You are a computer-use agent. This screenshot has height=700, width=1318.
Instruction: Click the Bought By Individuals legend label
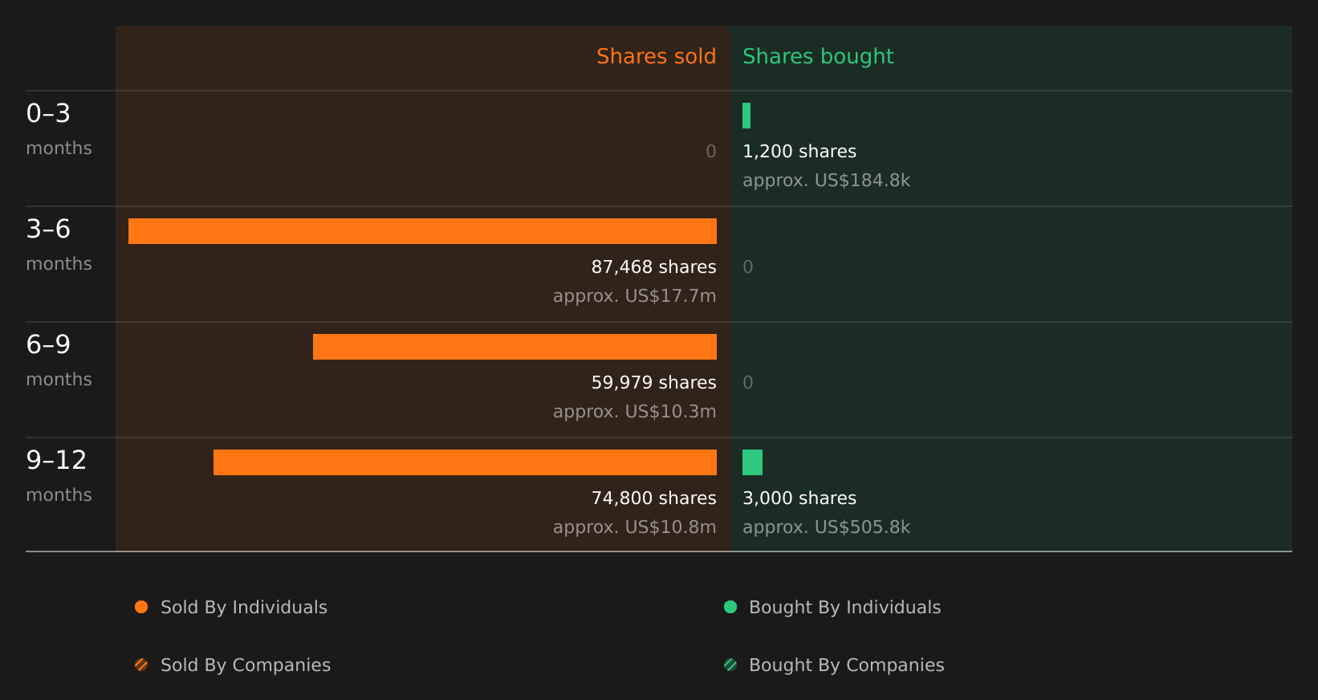(x=844, y=608)
